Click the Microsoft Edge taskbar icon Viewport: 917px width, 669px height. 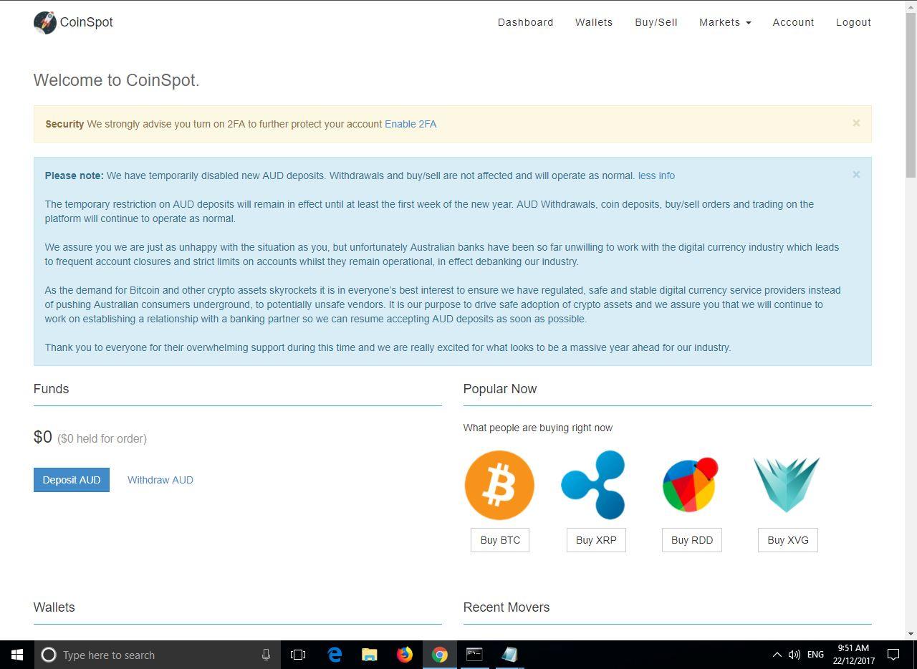coord(334,655)
